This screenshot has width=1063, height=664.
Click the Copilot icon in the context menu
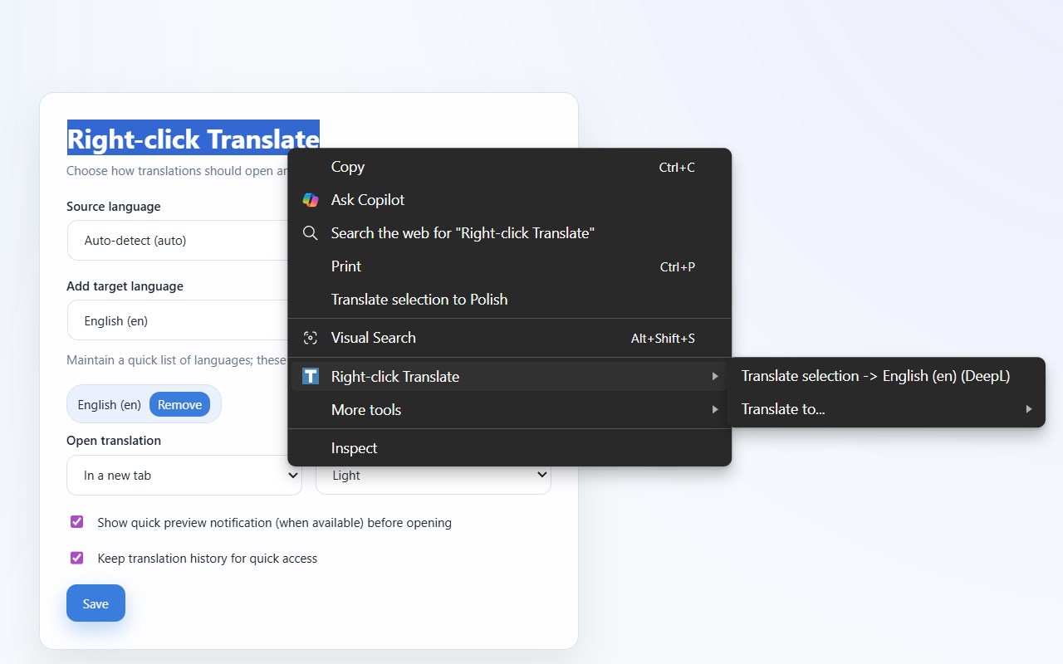[311, 200]
